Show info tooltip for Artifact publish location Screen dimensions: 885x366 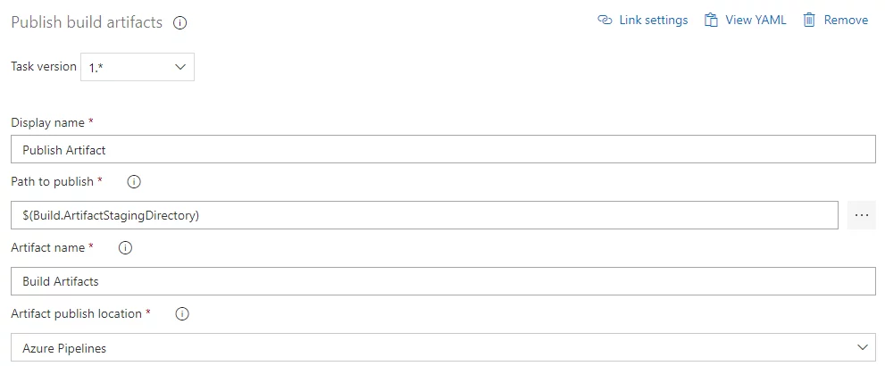pos(182,314)
